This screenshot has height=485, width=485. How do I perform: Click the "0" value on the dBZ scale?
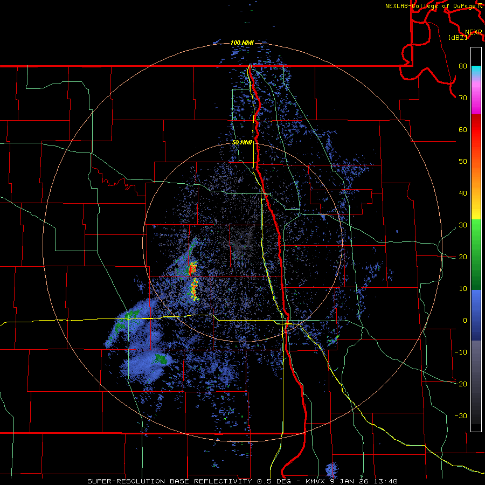465,321
